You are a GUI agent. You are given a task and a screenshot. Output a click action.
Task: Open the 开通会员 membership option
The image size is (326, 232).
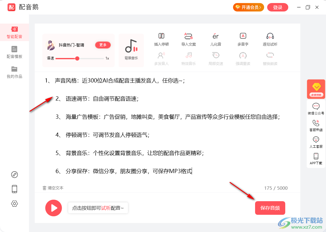(x=248, y=8)
